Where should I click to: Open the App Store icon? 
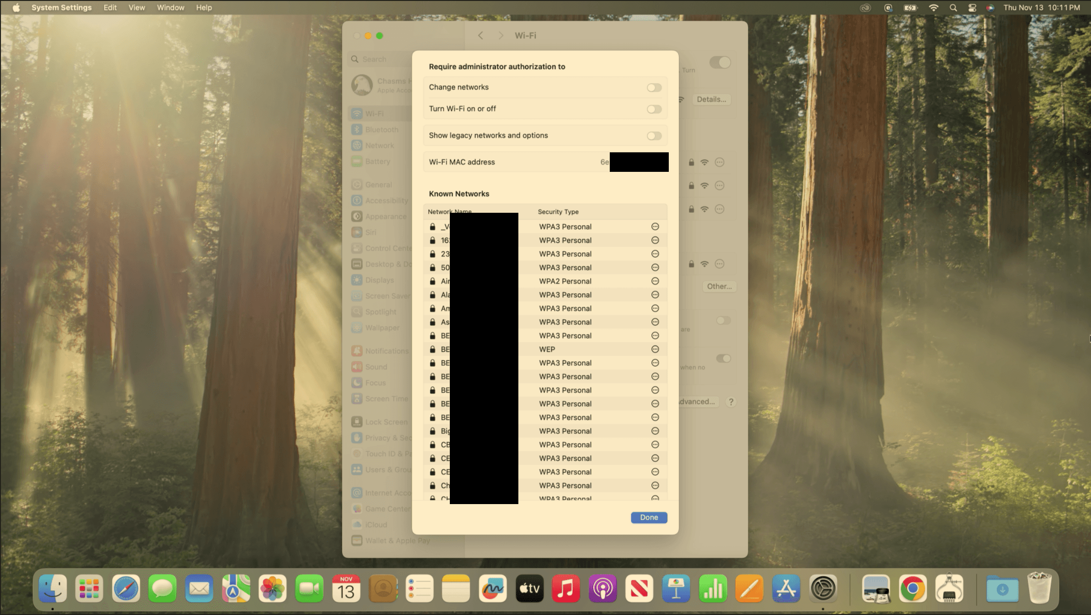coord(786,589)
